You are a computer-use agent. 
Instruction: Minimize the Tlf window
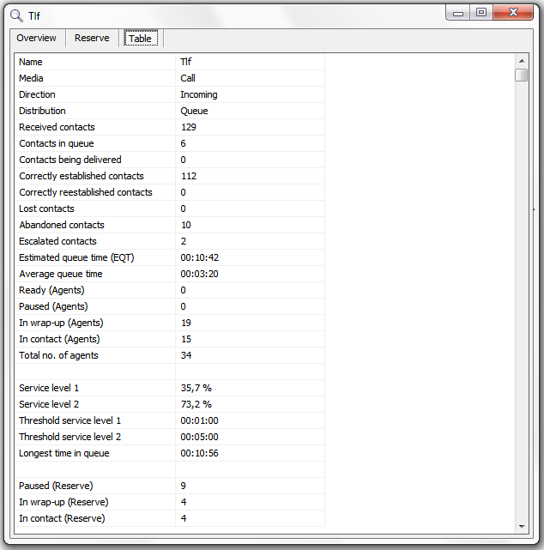[459, 13]
